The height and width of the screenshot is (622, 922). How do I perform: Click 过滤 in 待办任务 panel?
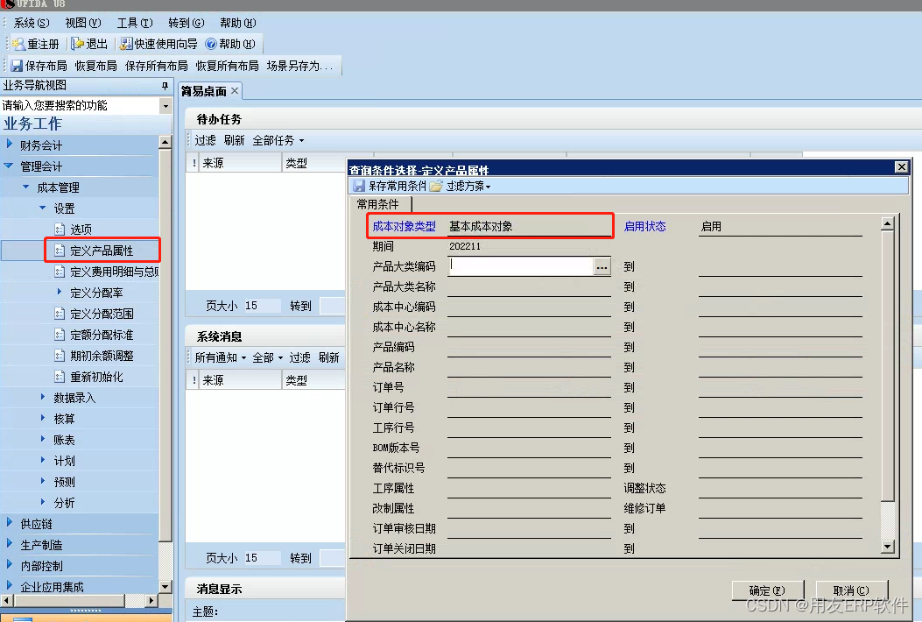205,141
